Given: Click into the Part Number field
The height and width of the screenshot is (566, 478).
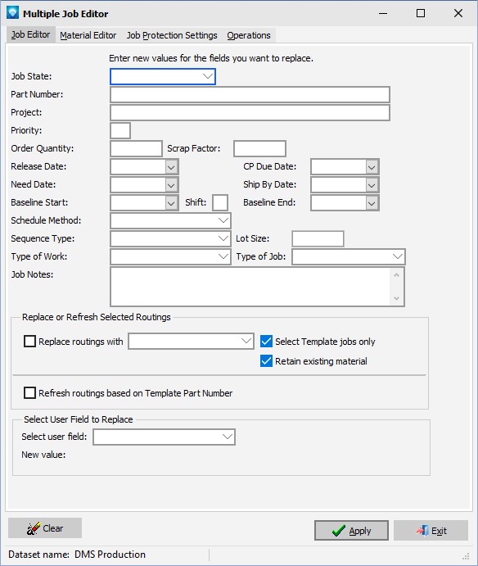Looking at the screenshot, I should pyautogui.click(x=250, y=94).
